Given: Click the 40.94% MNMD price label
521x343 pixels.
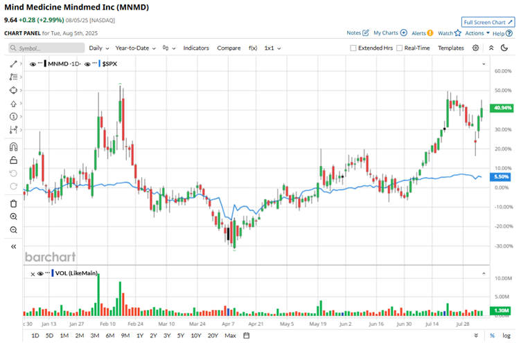Looking at the screenshot, I should [x=502, y=108].
